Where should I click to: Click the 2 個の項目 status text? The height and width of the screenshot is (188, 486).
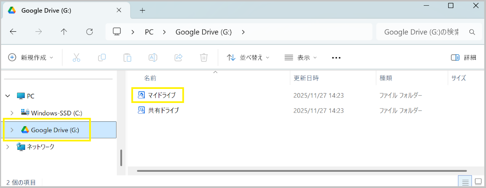tap(21, 182)
